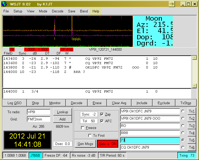The width and height of the screenshot is (199, 160).
Task: Select the Tx3 radio button for RO
Action: pos(183,126)
